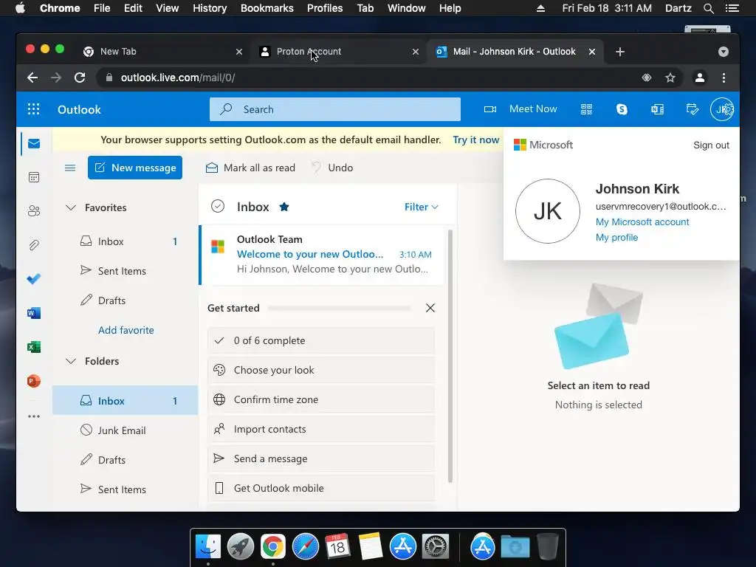Viewport: 756px width, 567px height.
Task: Open Chrome profile icon in toolbar
Action: pyautogui.click(x=700, y=78)
